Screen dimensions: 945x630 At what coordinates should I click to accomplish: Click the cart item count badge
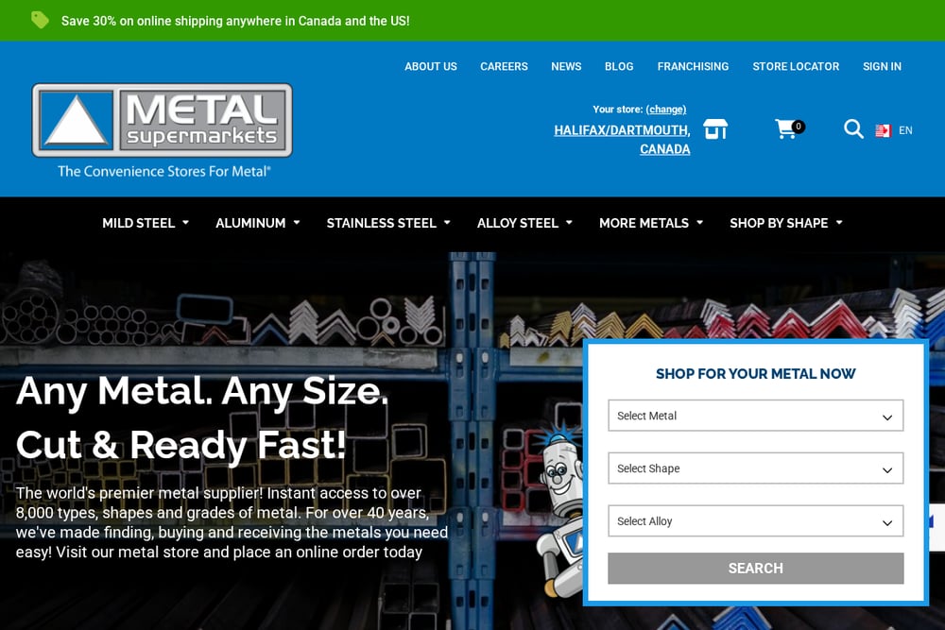click(799, 127)
